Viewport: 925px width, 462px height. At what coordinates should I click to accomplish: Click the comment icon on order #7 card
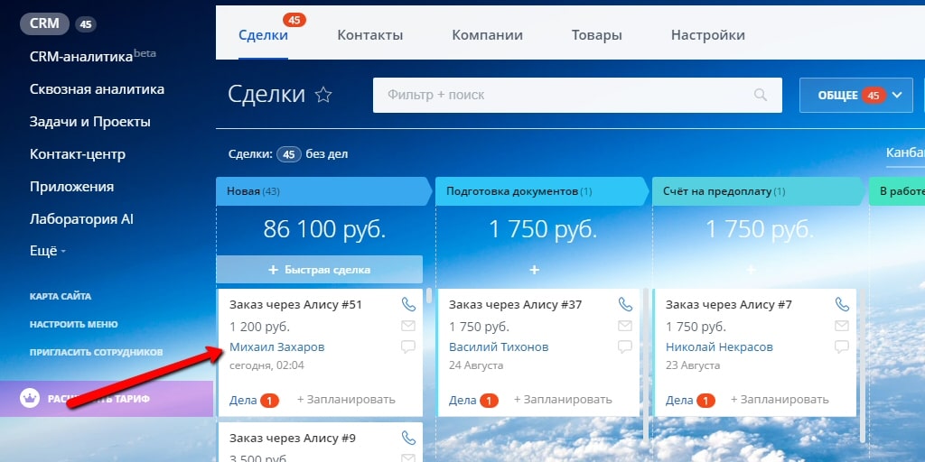point(843,347)
